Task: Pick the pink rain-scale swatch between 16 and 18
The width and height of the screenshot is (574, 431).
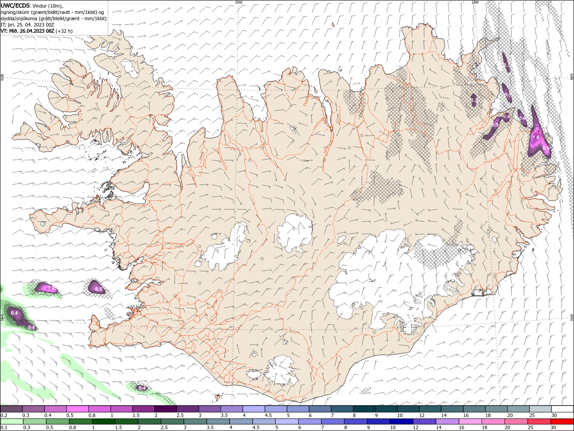Action: coord(471,422)
